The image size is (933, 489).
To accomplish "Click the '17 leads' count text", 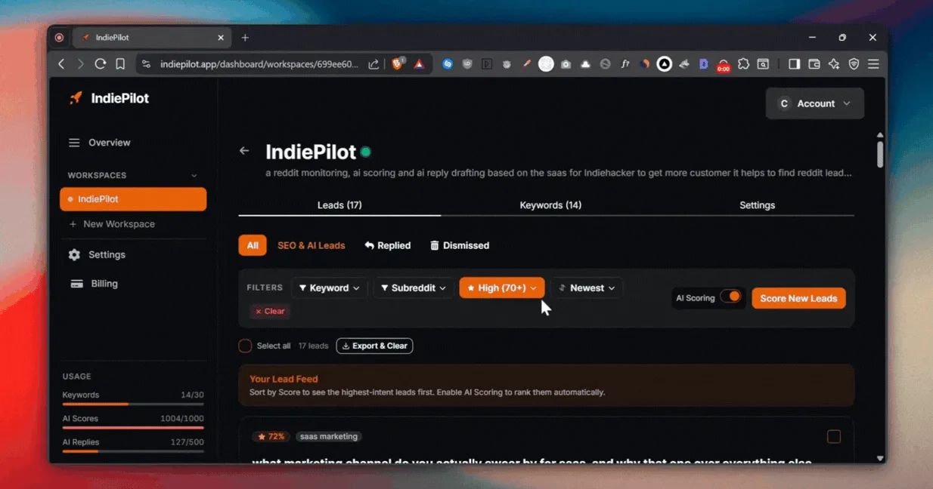I will pyautogui.click(x=313, y=346).
